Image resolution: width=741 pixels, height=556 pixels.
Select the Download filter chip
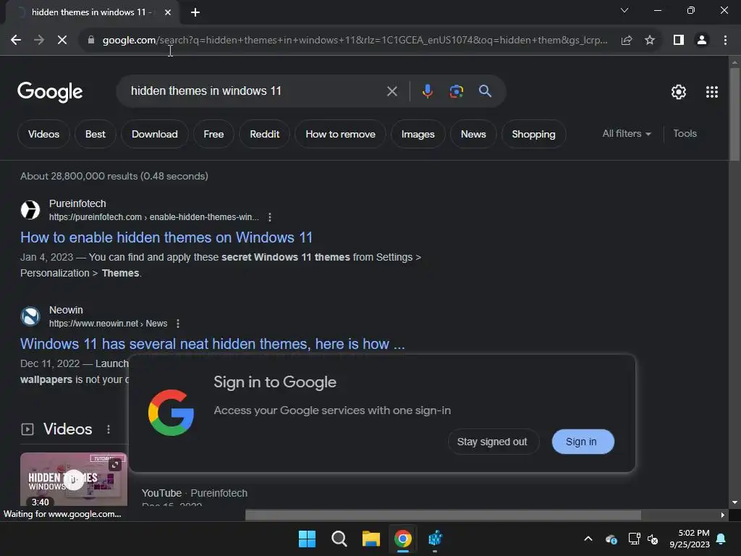pyautogui.click(x=155, y=134)
